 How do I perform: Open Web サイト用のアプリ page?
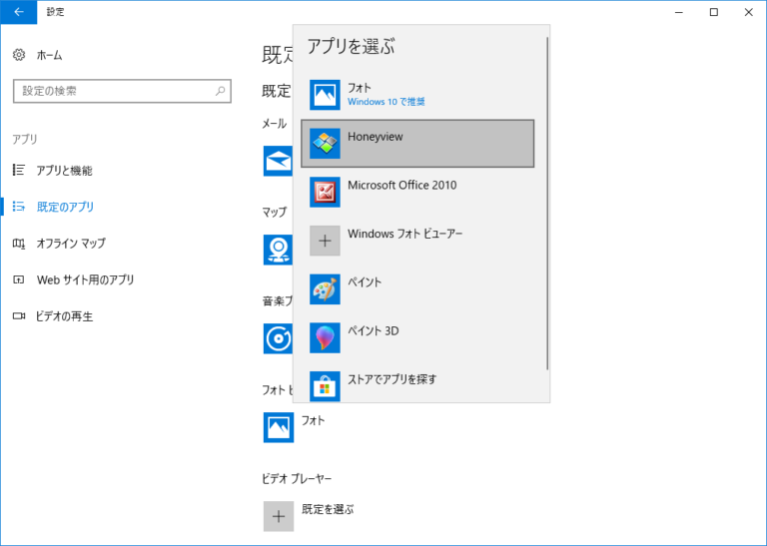[x=85, y=280]
